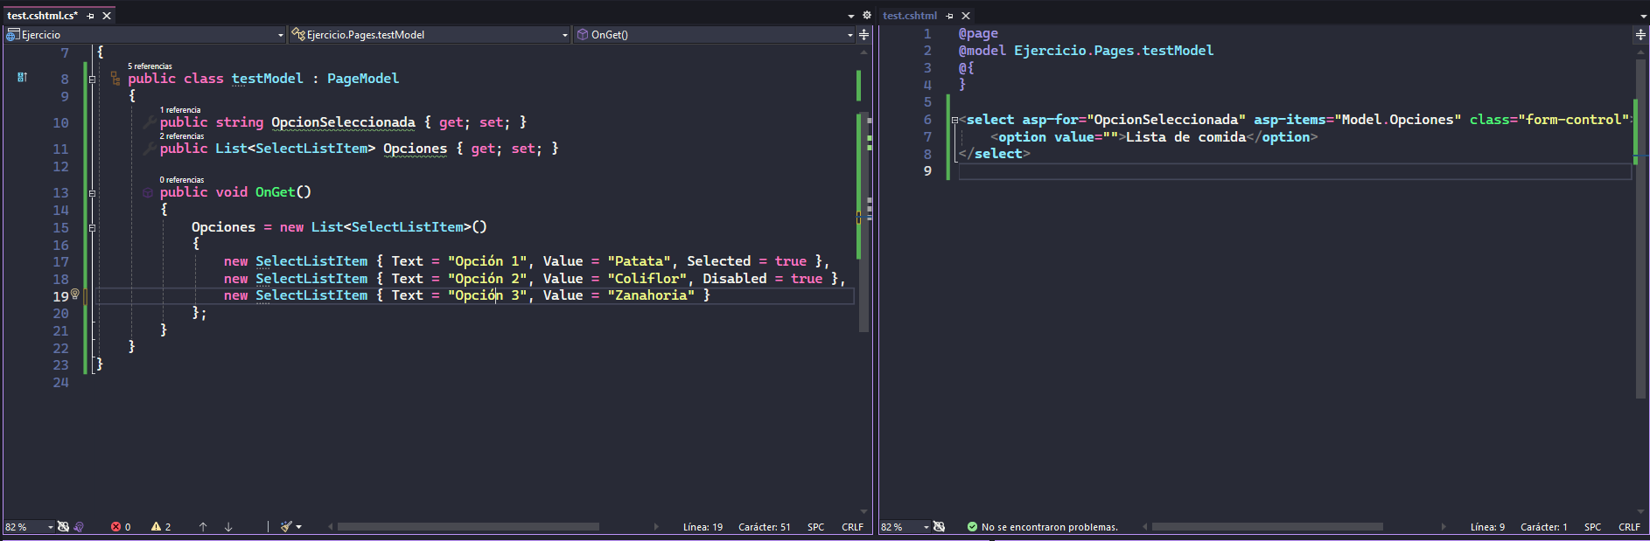
Task: Open the code cleanup broom icon
Action: [x=286, y=527]
